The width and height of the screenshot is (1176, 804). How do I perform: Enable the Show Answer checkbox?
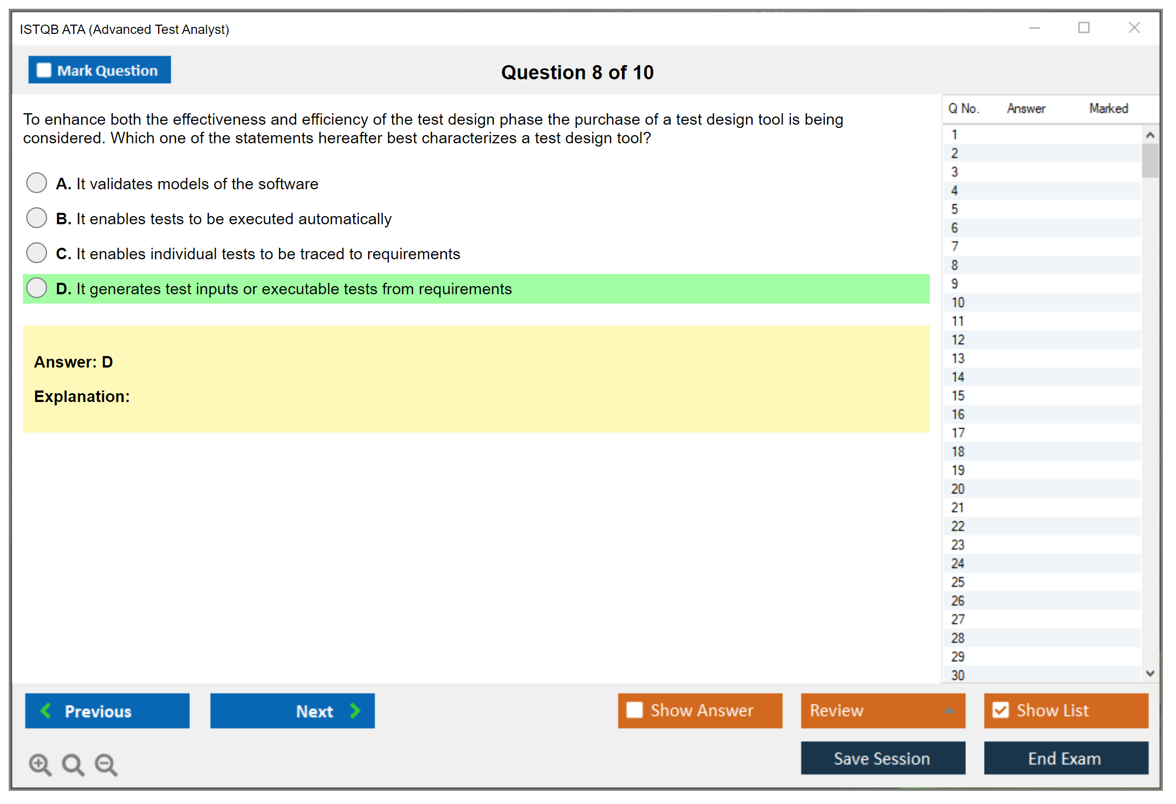(x=634, y=710)
